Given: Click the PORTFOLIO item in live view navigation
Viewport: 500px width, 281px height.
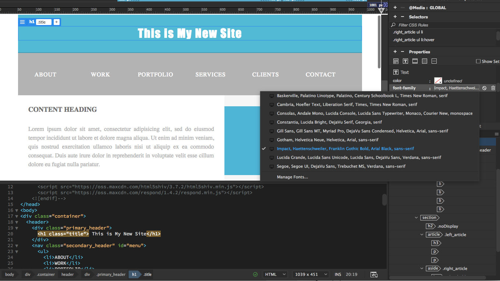Looking at the screenshot, I should (155, 74).
